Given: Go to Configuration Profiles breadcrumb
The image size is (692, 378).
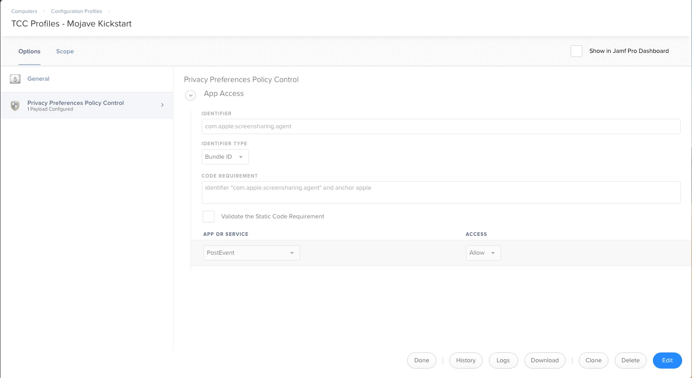Looking at the screenshot, I should [76, 11].
